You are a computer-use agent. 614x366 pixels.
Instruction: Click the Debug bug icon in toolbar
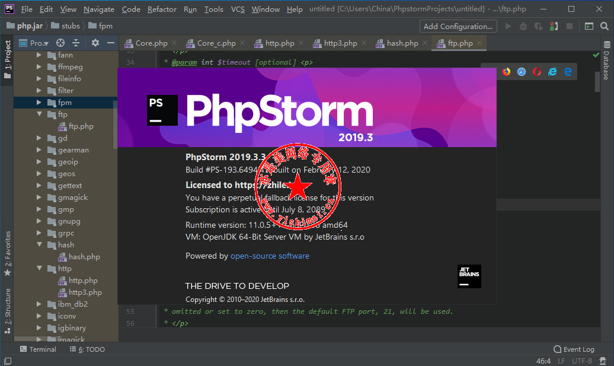[x=523, y=26]
